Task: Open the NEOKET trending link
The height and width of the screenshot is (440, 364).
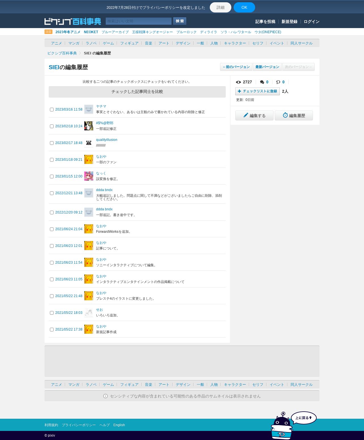Action: (91, 32)
